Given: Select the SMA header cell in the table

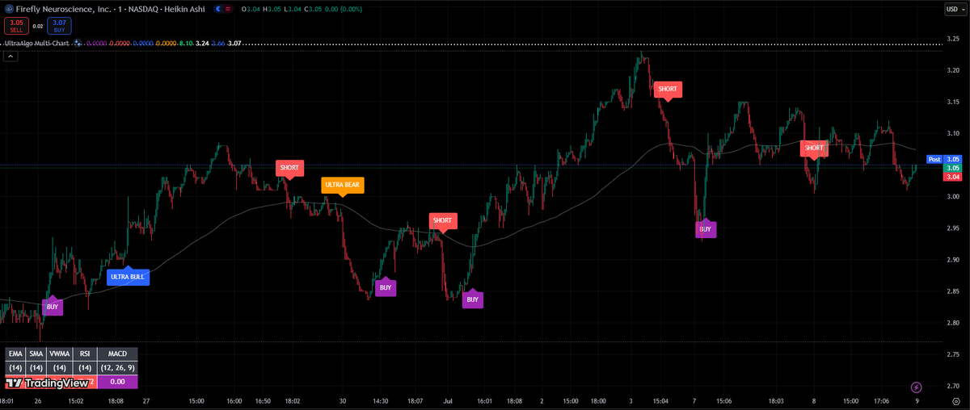Looking at the screenshot, I should (x=36, y=354).
